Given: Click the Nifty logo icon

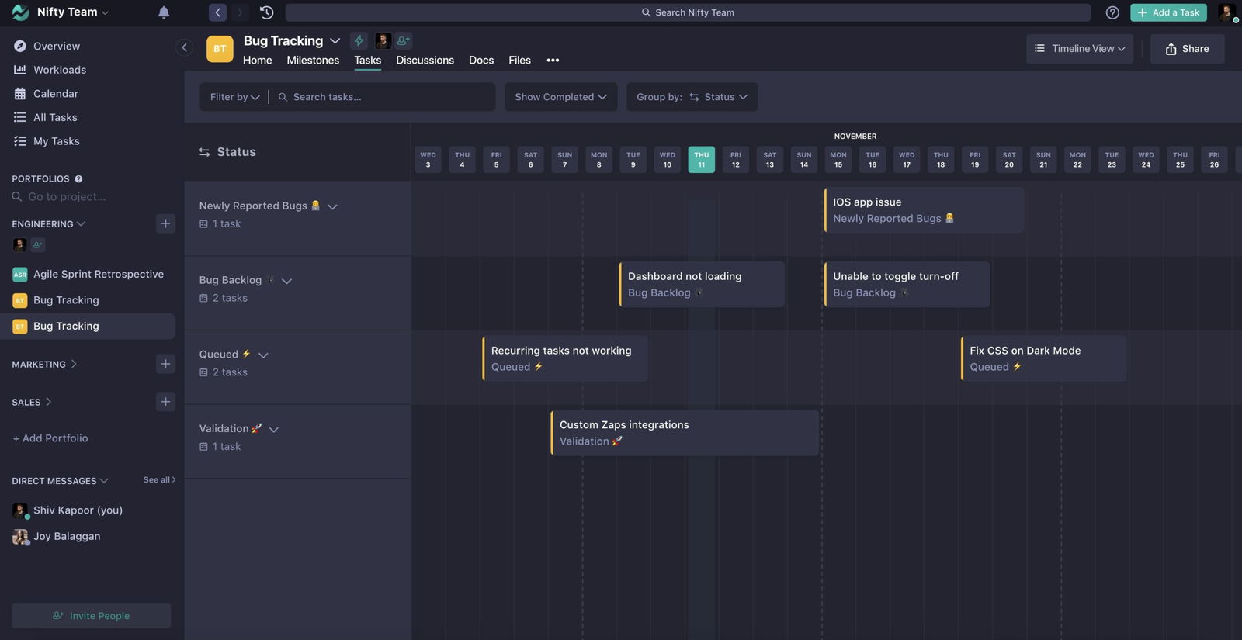Looking at the screenshot, I should (x=21, y=12).
